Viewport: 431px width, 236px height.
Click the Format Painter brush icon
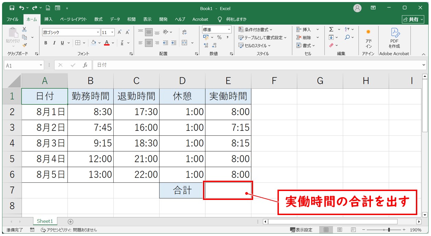coord(24,45)
